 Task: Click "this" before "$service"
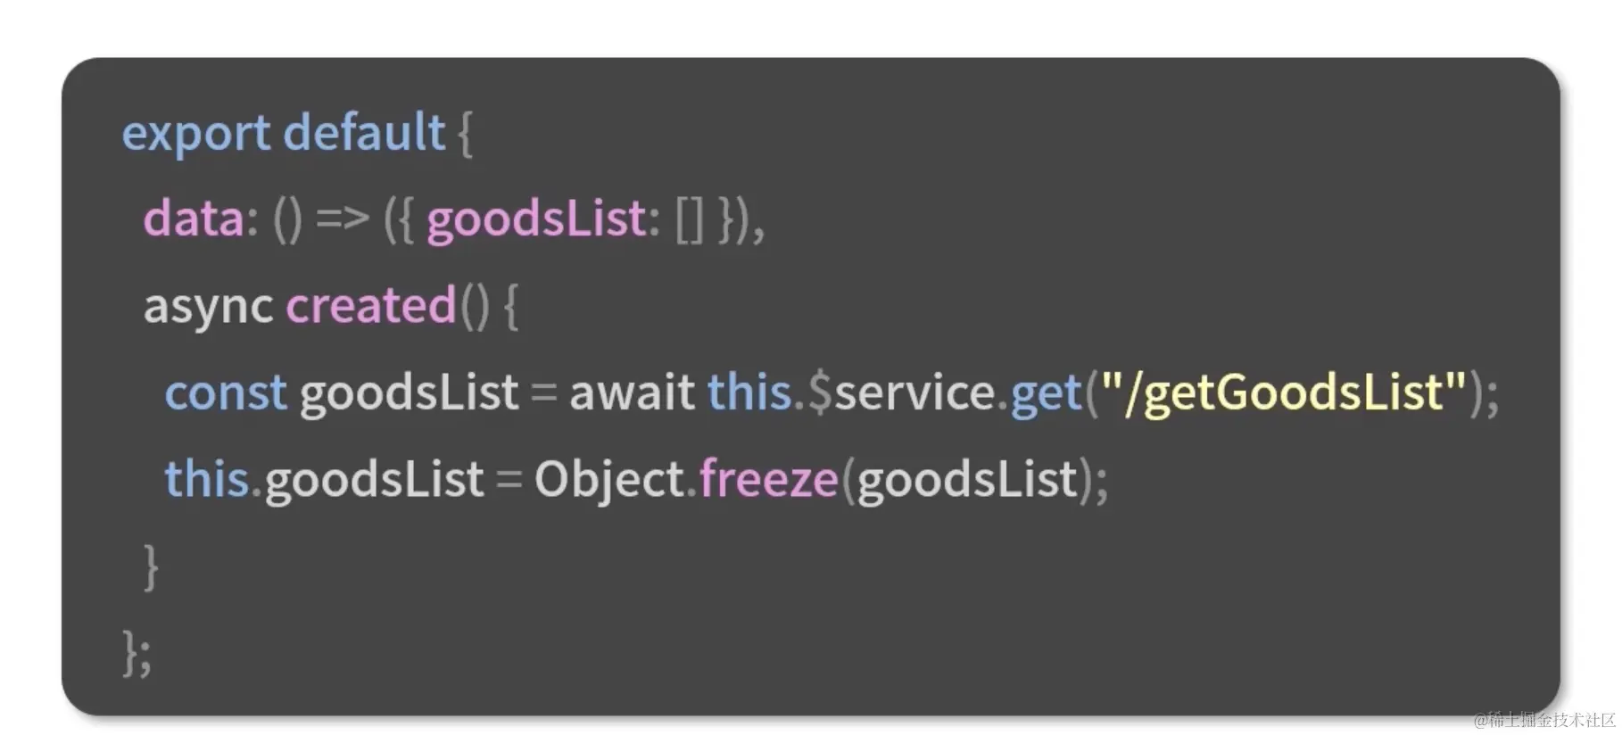[749, 392]
